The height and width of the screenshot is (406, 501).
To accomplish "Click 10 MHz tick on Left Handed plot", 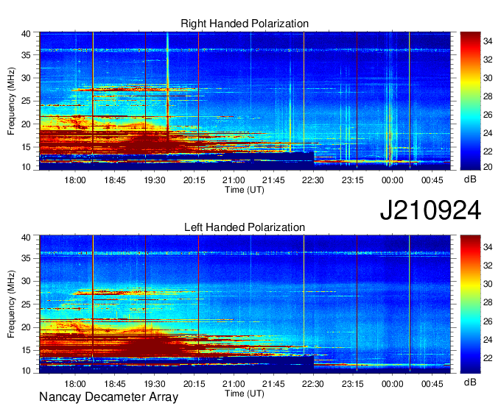I will pyautogui.click(x=26, y=371).
